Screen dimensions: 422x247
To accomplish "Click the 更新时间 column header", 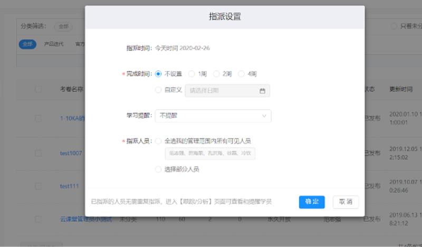I will pos(401,89).
